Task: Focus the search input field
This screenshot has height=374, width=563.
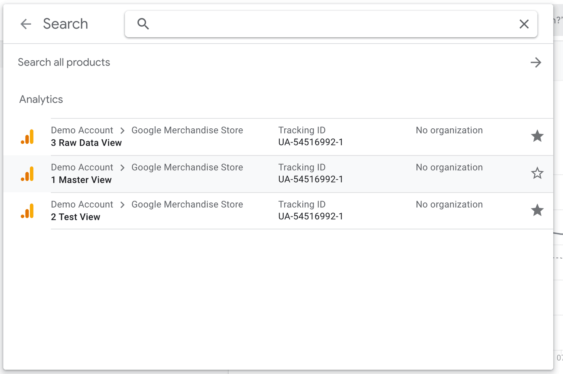Action: pyautogui.click(x=331, y=24)
